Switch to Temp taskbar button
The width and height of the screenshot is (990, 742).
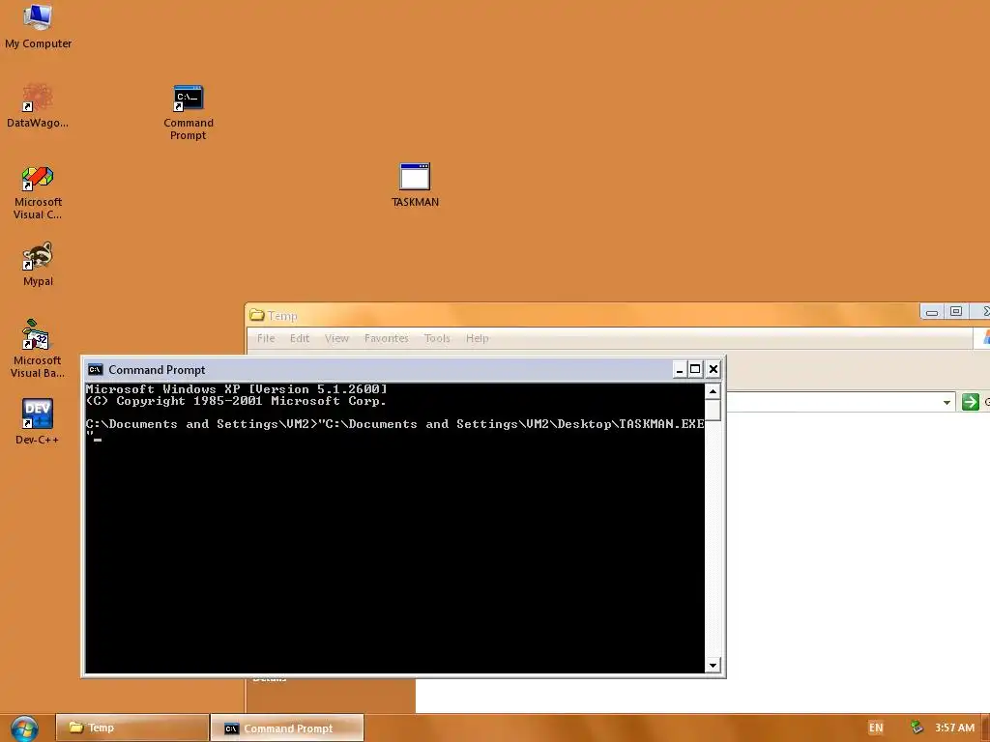pyautogui.click(x=131, y=728)
